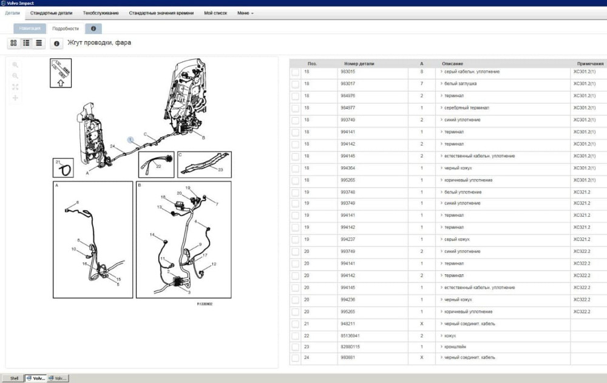Select checkbox for part 82980115 кронштейн
This screenshot has width=607, height=383.
tap(295, 347)
